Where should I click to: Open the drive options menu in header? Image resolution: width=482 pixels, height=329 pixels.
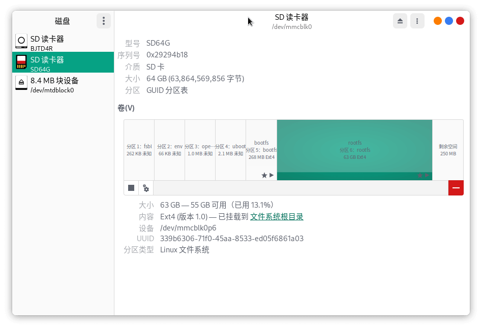[417, 21]
